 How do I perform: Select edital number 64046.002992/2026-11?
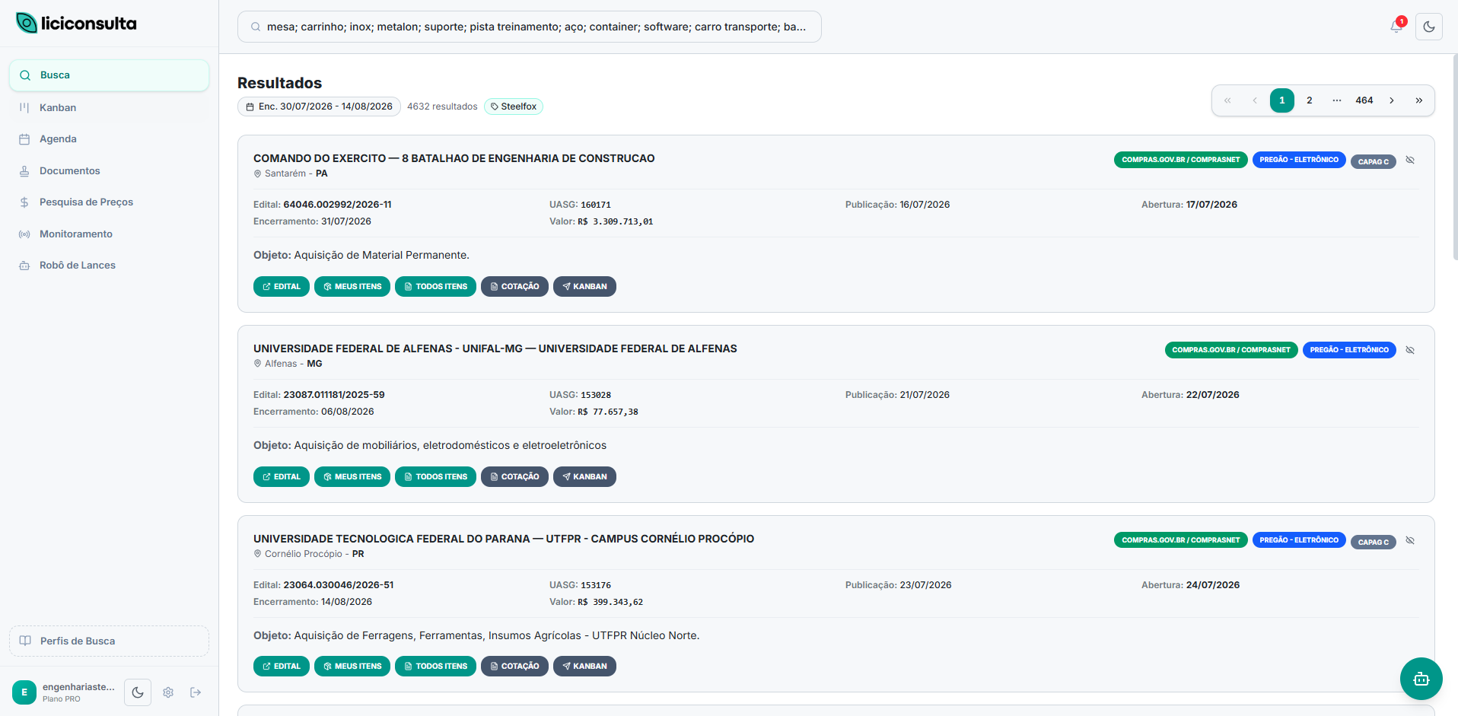337,205
